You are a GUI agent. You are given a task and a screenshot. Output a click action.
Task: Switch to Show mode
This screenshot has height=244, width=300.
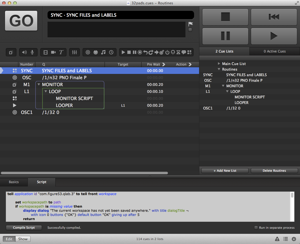23,239
